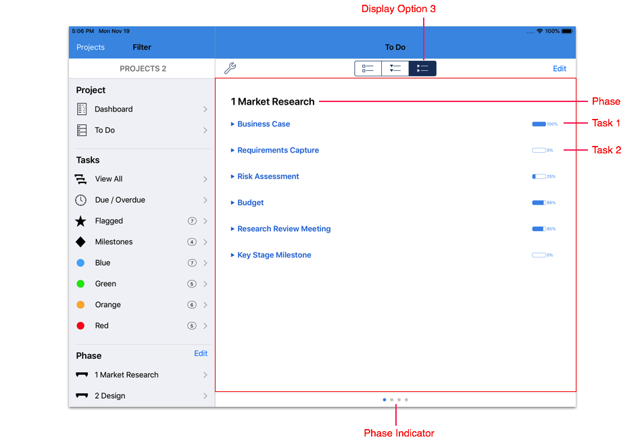Screen dimensions: 642x446
Task: Click the View All gantt icon
Action: (x=81, y=179)
